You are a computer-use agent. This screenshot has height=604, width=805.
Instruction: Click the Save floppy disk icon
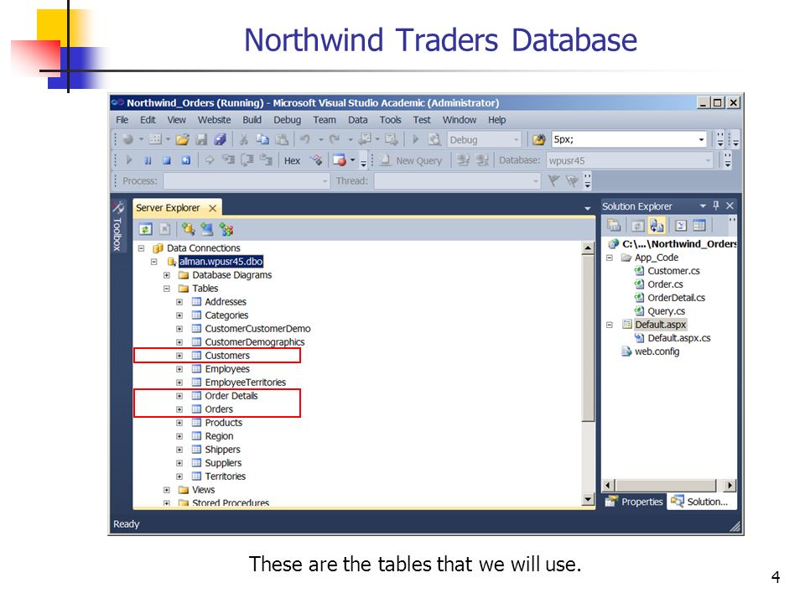(201, 140)
